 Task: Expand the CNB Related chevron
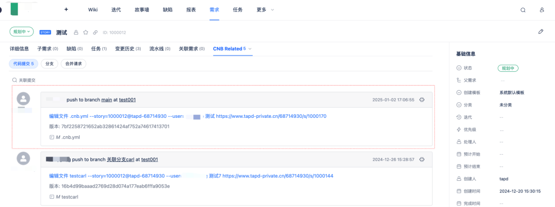tap(250, 49)
